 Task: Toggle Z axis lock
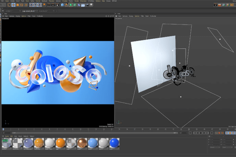tap(39, 5)
